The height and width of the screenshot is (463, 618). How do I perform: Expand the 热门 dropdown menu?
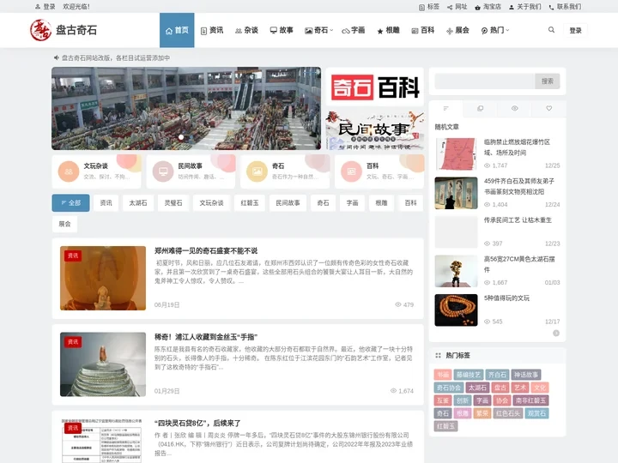click(x=494, y=30)
